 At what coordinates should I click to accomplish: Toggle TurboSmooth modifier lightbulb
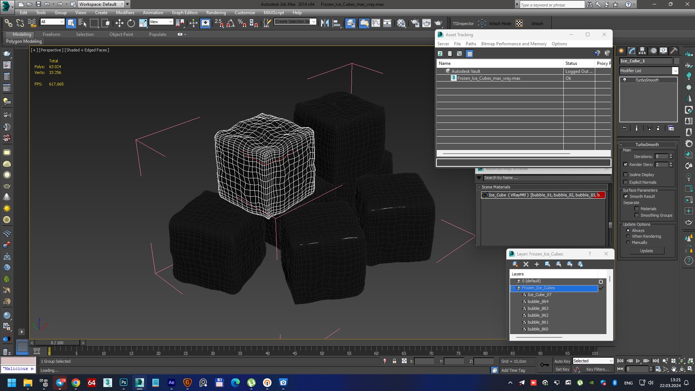point(625,80)
